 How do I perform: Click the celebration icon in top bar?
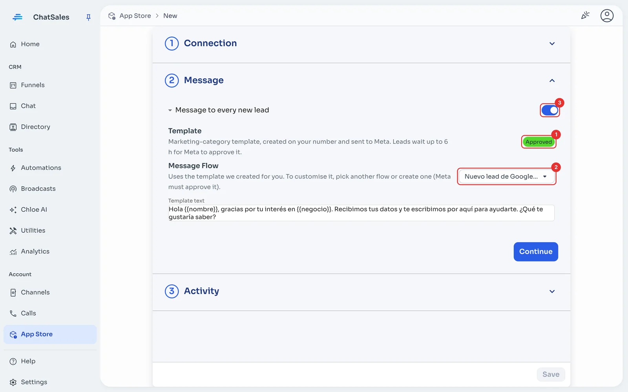point(585,16)
